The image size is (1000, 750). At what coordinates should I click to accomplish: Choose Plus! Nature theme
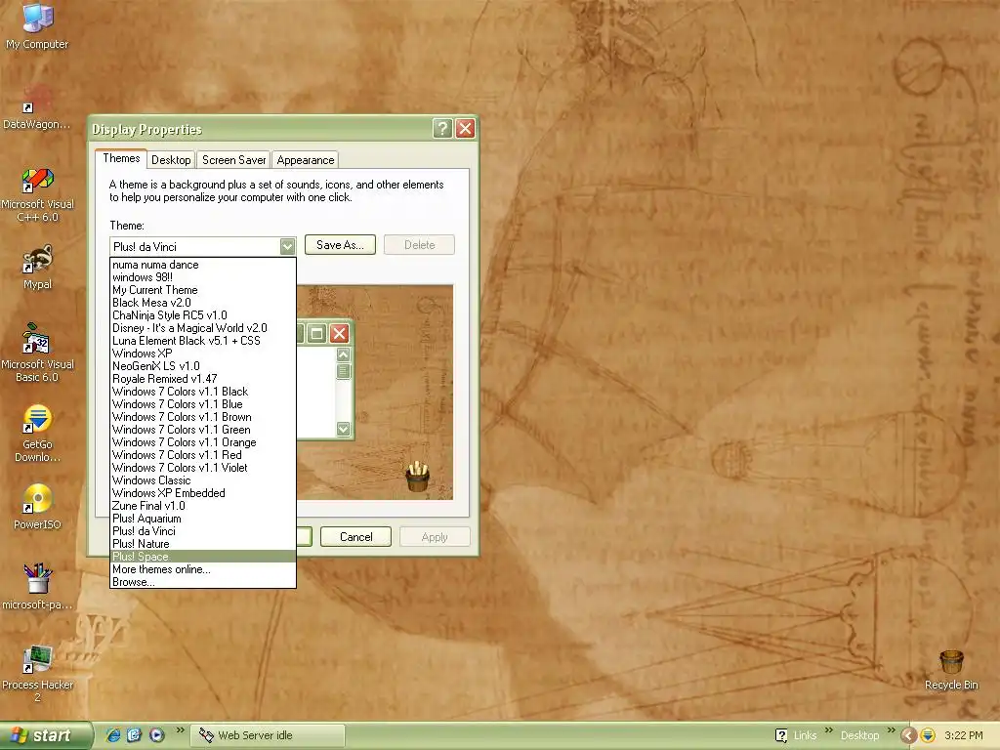tap(203, 544)
